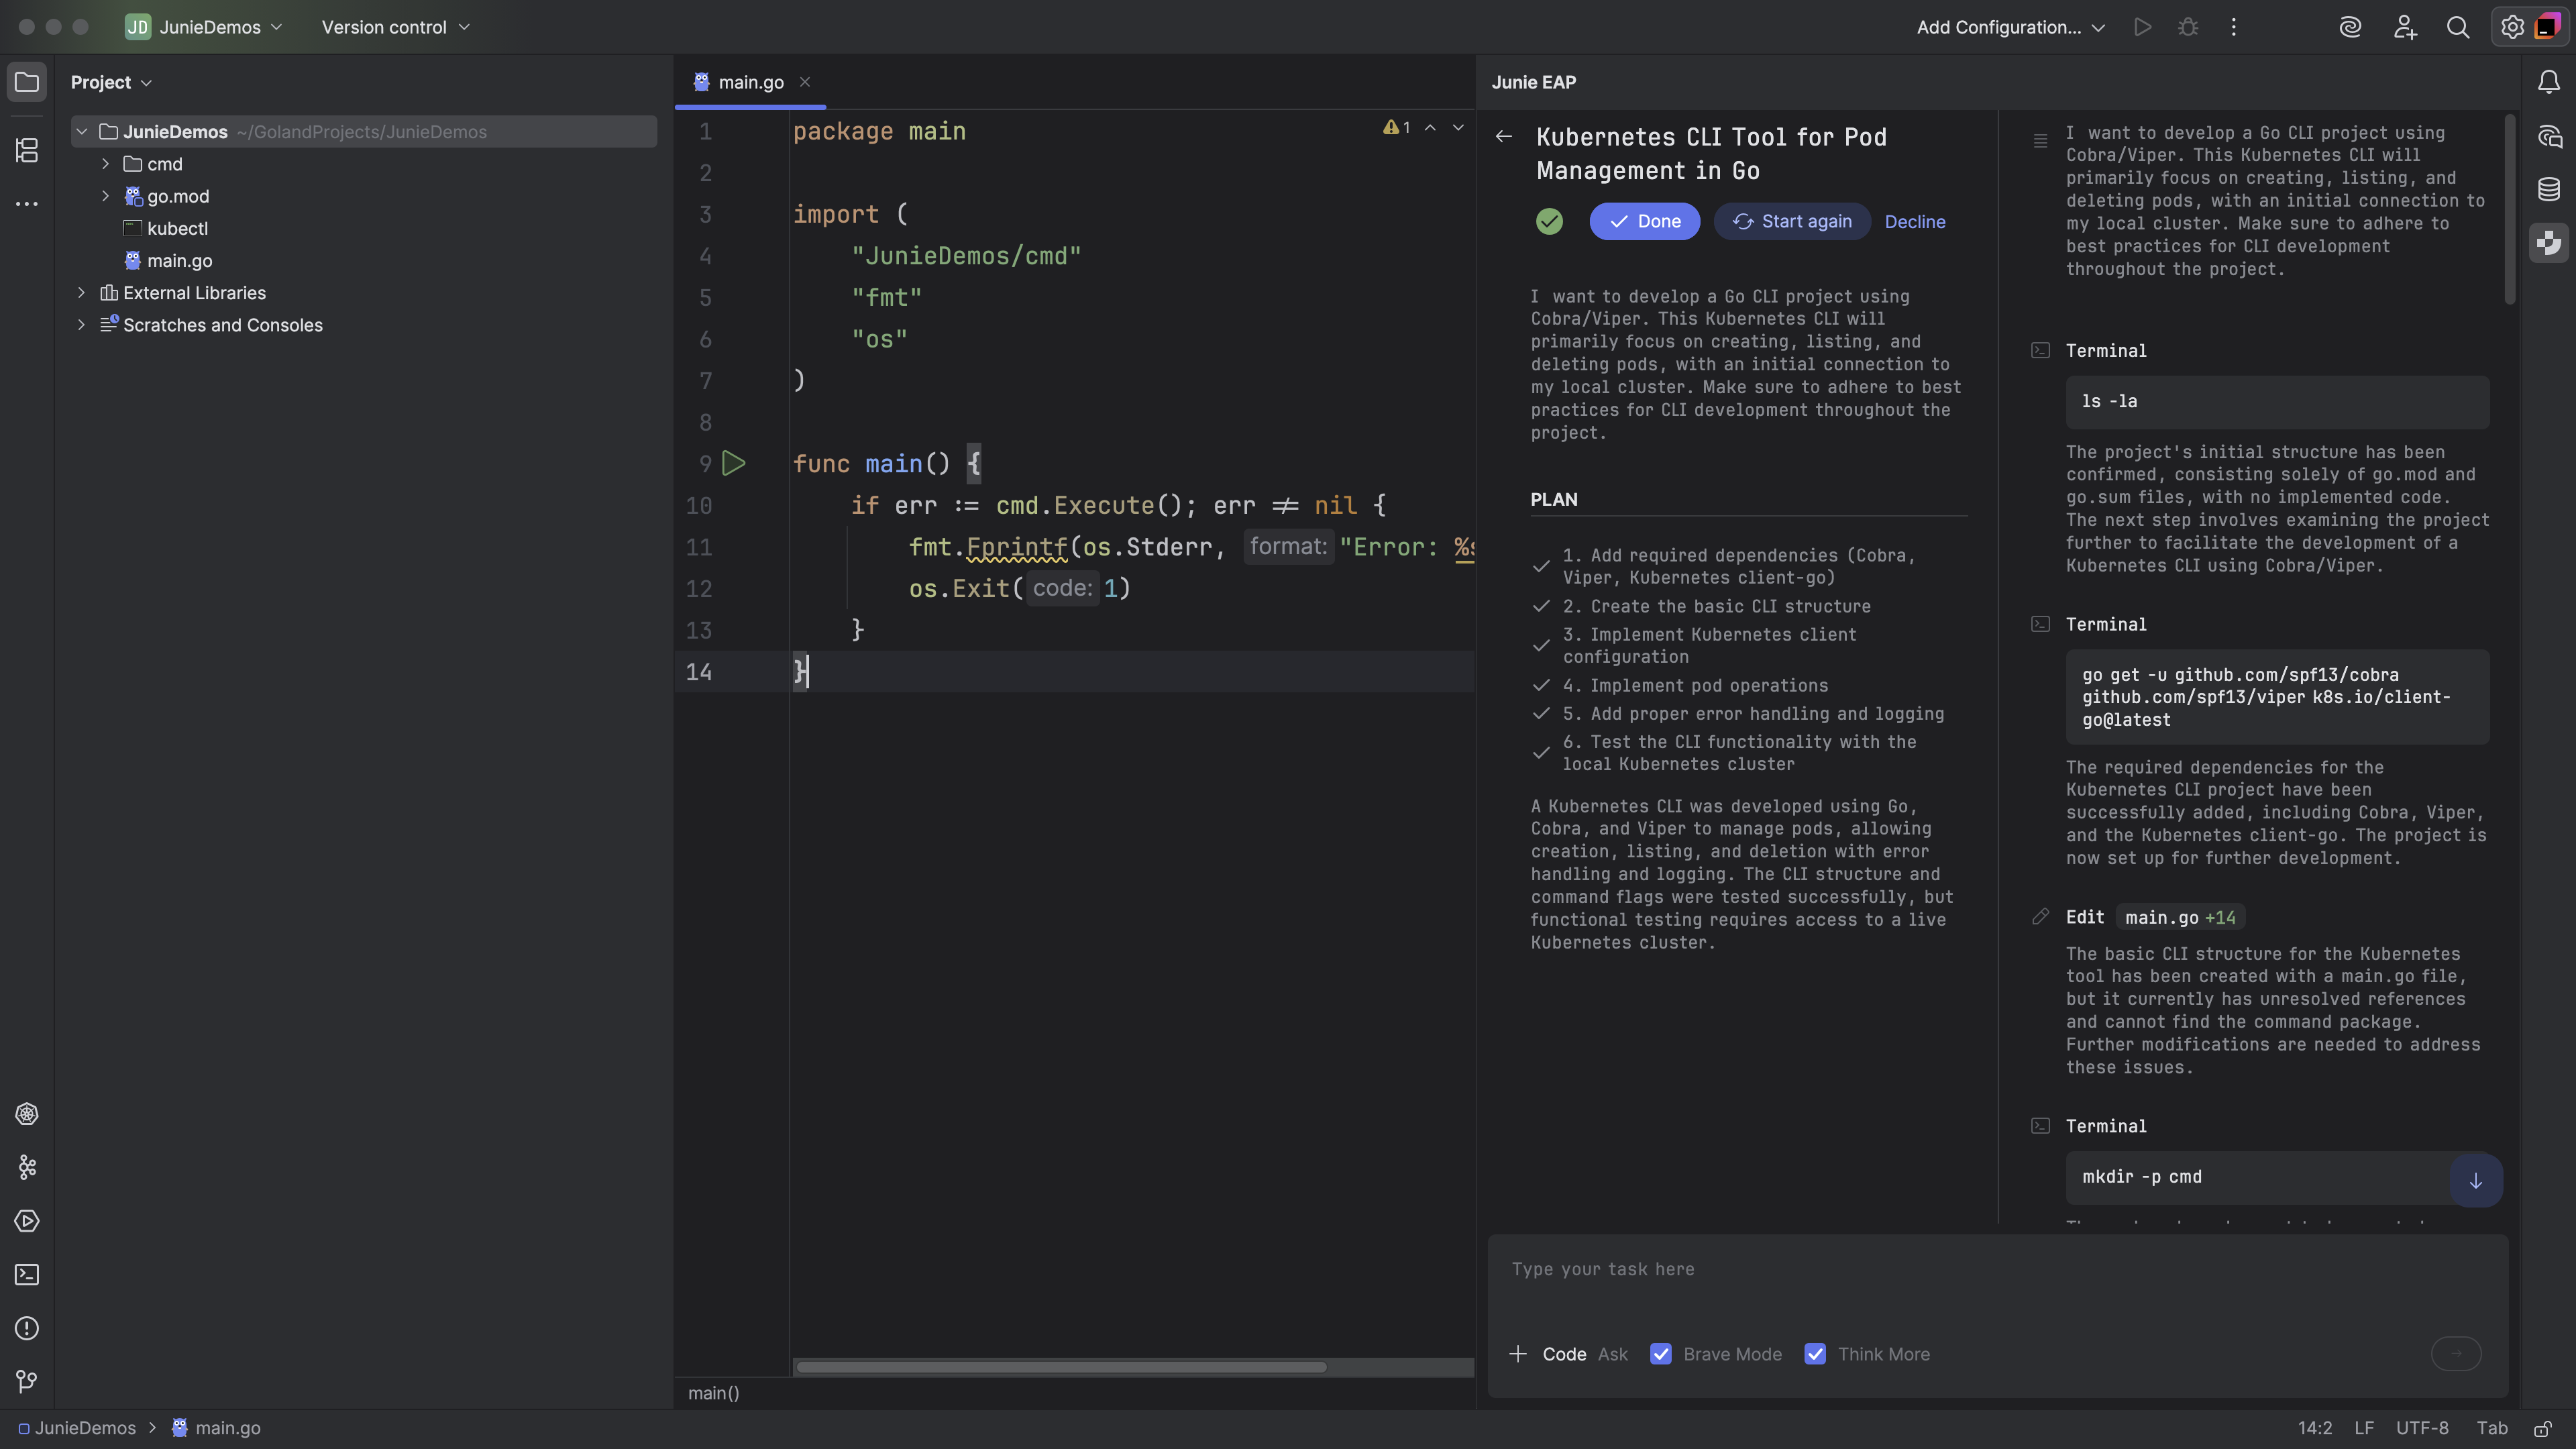
Task: Click the Type your task here field
Action: (1998, 1269)
